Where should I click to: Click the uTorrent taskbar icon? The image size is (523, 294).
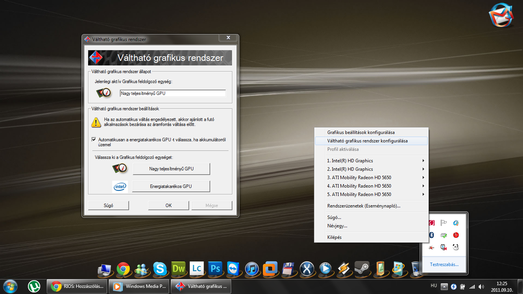point(34,286)
